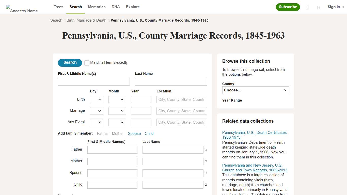The height and width of the screenshot is (195, 347).
Task: Switch to the DNA menu item
Action: 116,7
